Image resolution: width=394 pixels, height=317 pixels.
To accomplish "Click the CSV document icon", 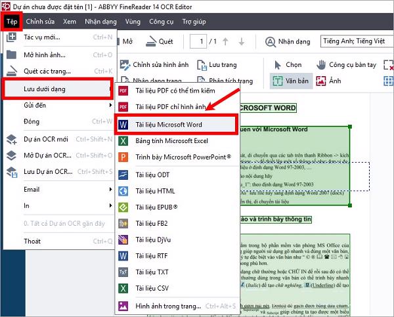I will tap(123, 288).
